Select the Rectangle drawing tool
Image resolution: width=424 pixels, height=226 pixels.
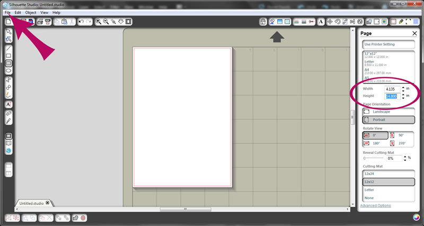point(8,56)
